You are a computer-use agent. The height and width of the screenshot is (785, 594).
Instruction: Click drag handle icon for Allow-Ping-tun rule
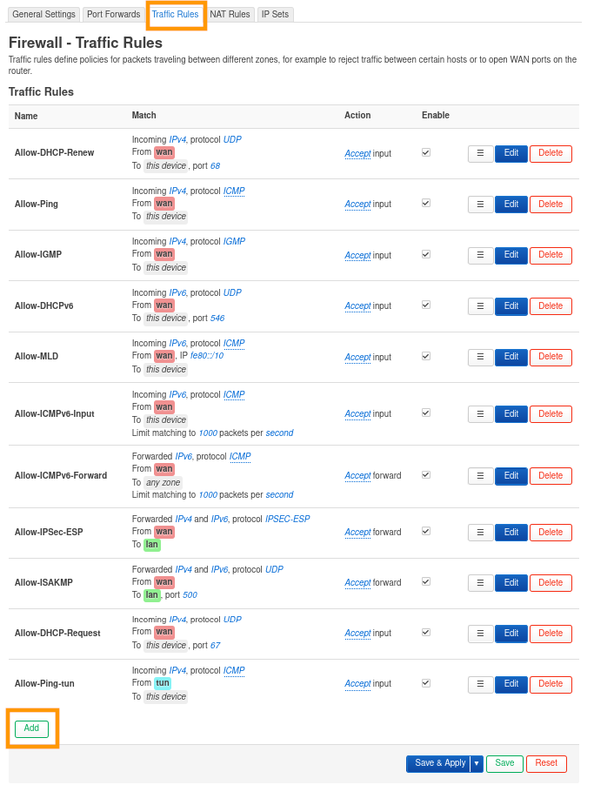[481, 684]
